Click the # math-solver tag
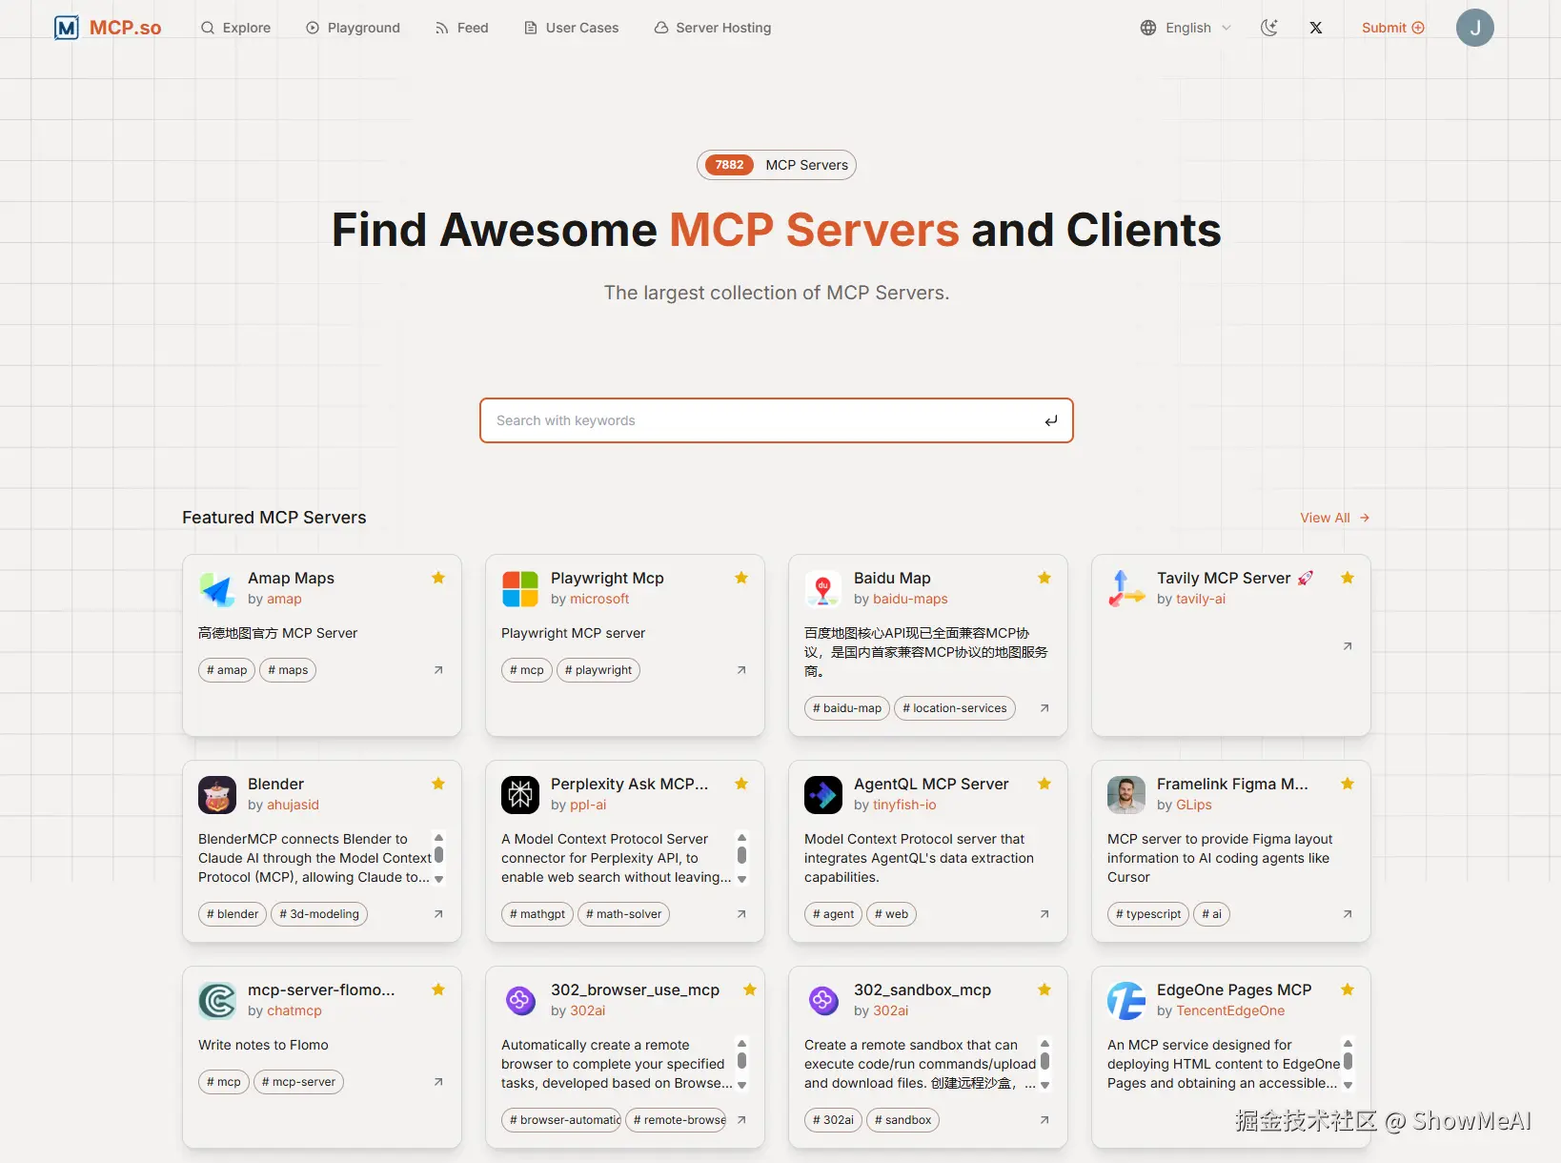Screen dimensions: 1561x1163 [x=623, y=914]
